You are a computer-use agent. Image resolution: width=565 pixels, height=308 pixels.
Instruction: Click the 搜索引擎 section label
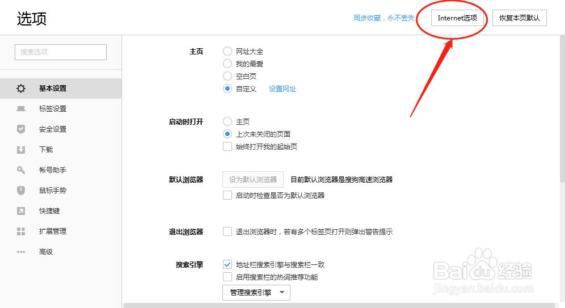(x=189, y=265)
